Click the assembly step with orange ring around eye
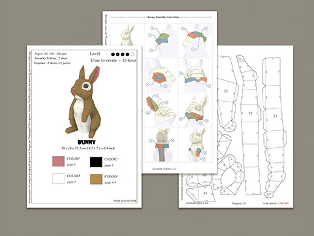The image size is (314, 236). (161, 76)
